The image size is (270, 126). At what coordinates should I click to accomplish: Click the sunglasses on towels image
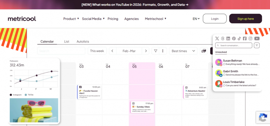pos(34,110)
